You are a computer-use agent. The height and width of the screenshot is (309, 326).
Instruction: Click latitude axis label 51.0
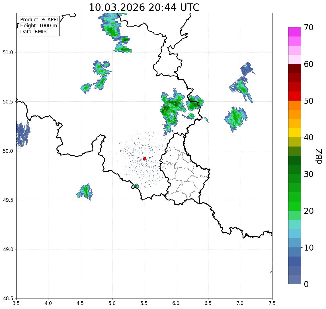pyautogui.click(x=8, y=52)
